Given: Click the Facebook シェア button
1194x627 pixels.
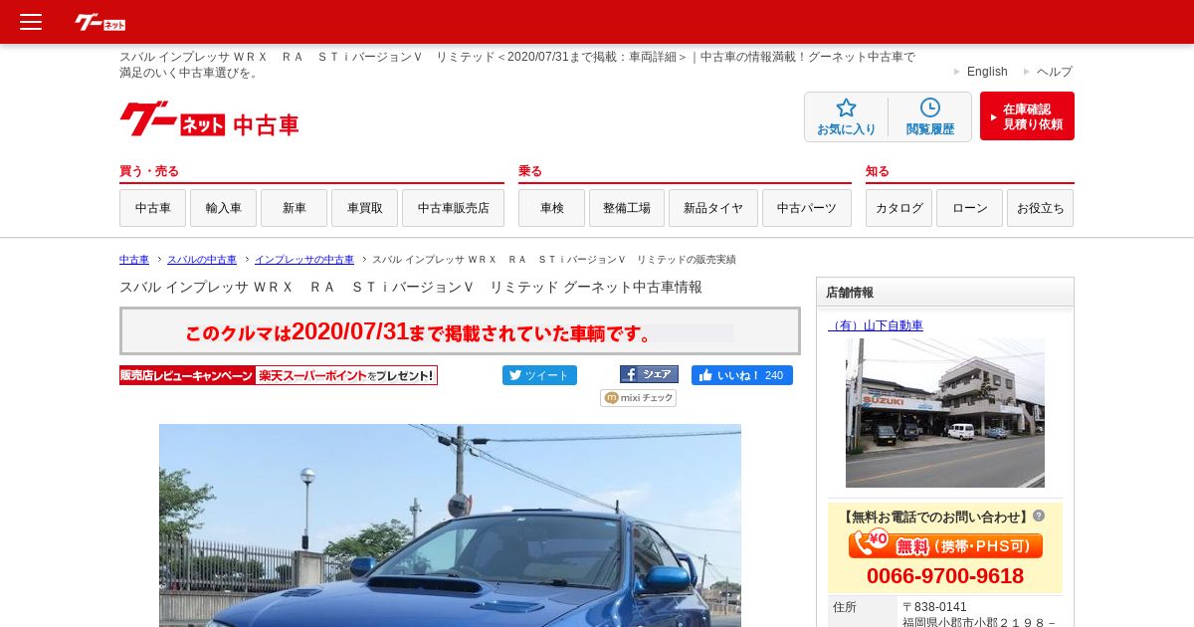Looking at the screenshot, I should pos(649,374).
